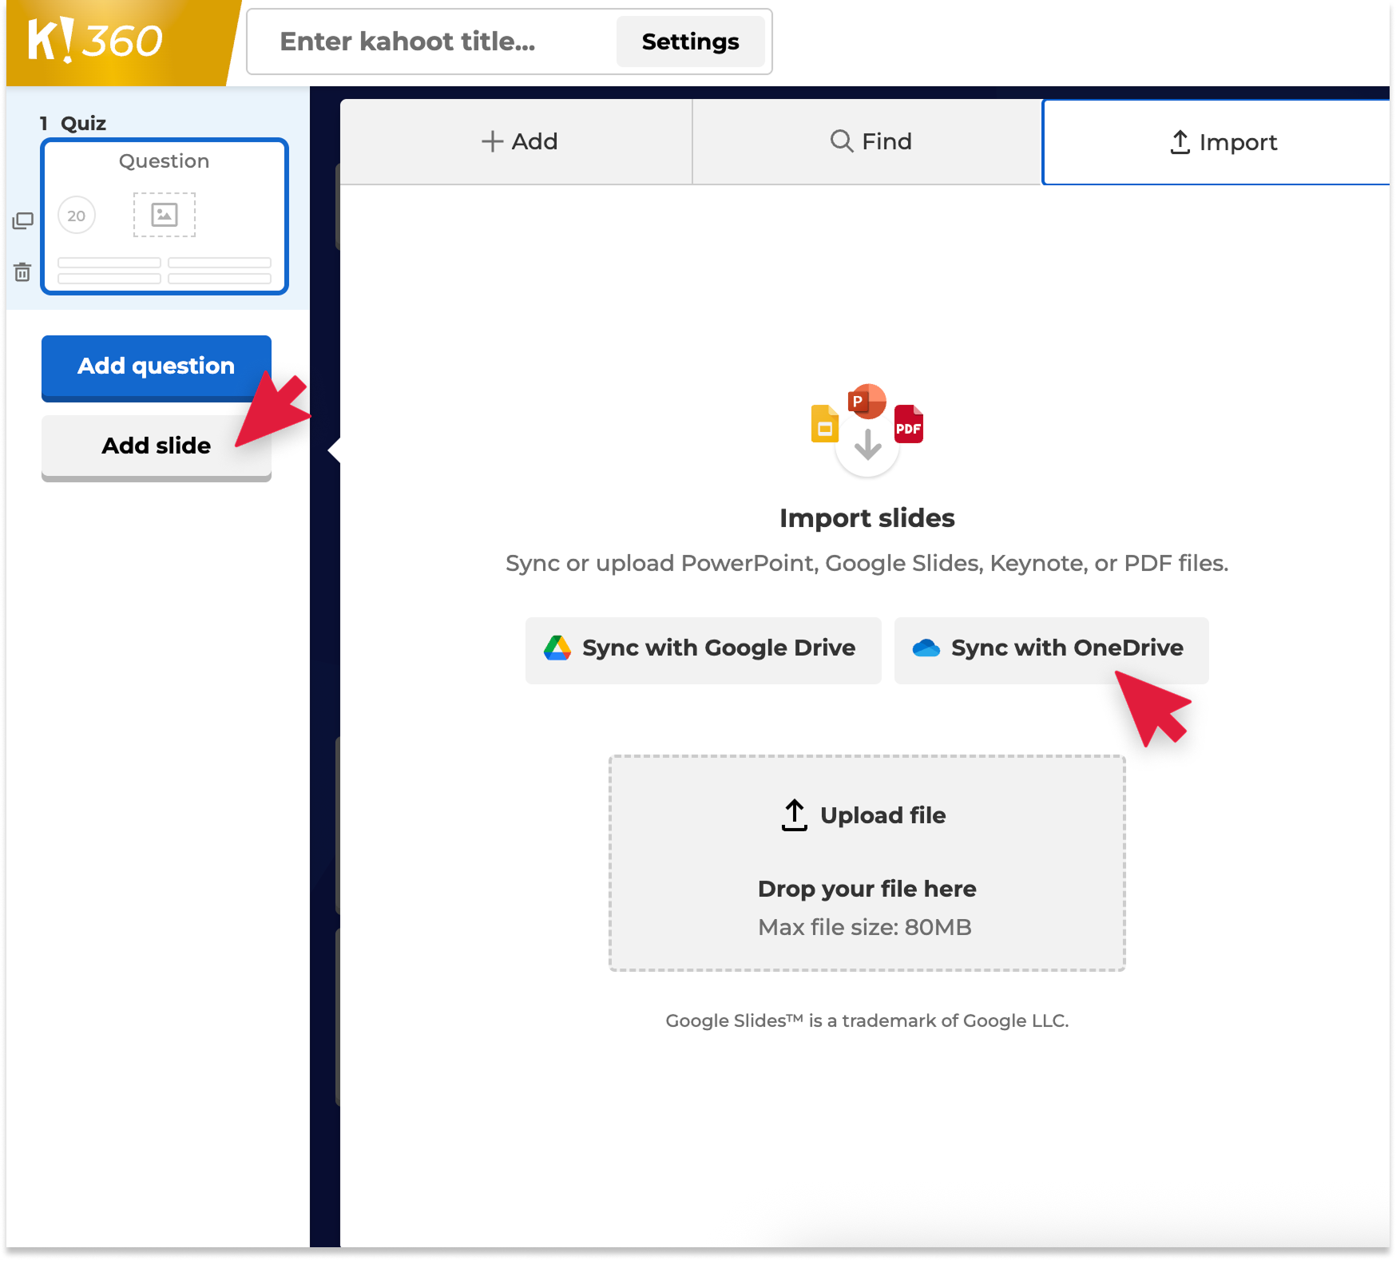Select the Import tab
The image size is (1396, 1268).
pyautogui.click(x=1216, y=142)
